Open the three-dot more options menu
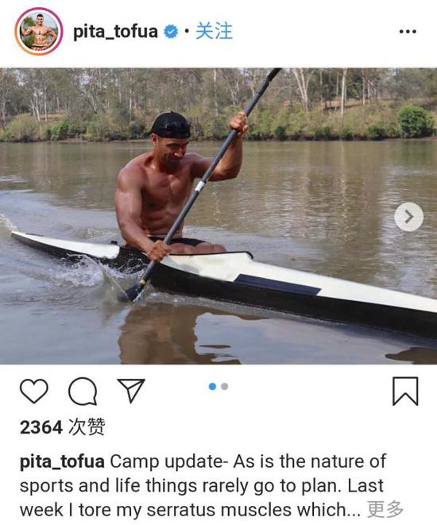The image size is (437, 525). coord(408,32)
